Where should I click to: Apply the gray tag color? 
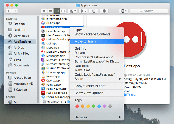(110, 106)
